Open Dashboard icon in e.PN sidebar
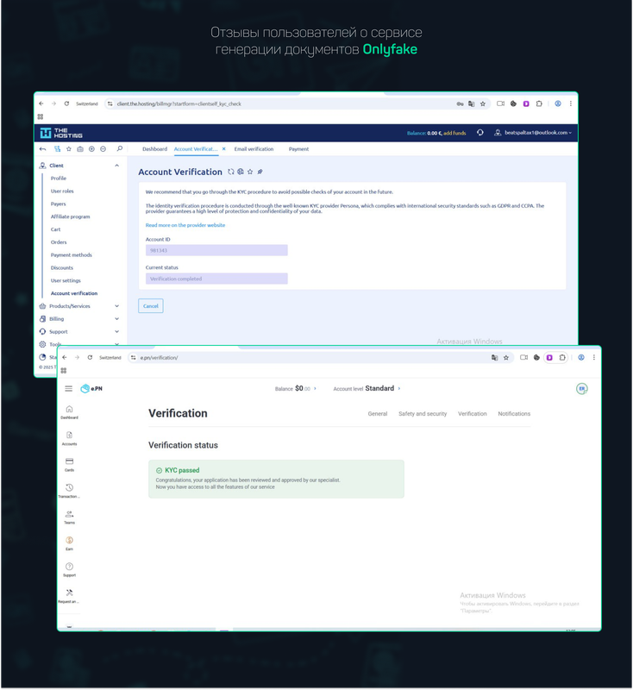The width and height of the screenshot is (633, 690). click(69, 409)
